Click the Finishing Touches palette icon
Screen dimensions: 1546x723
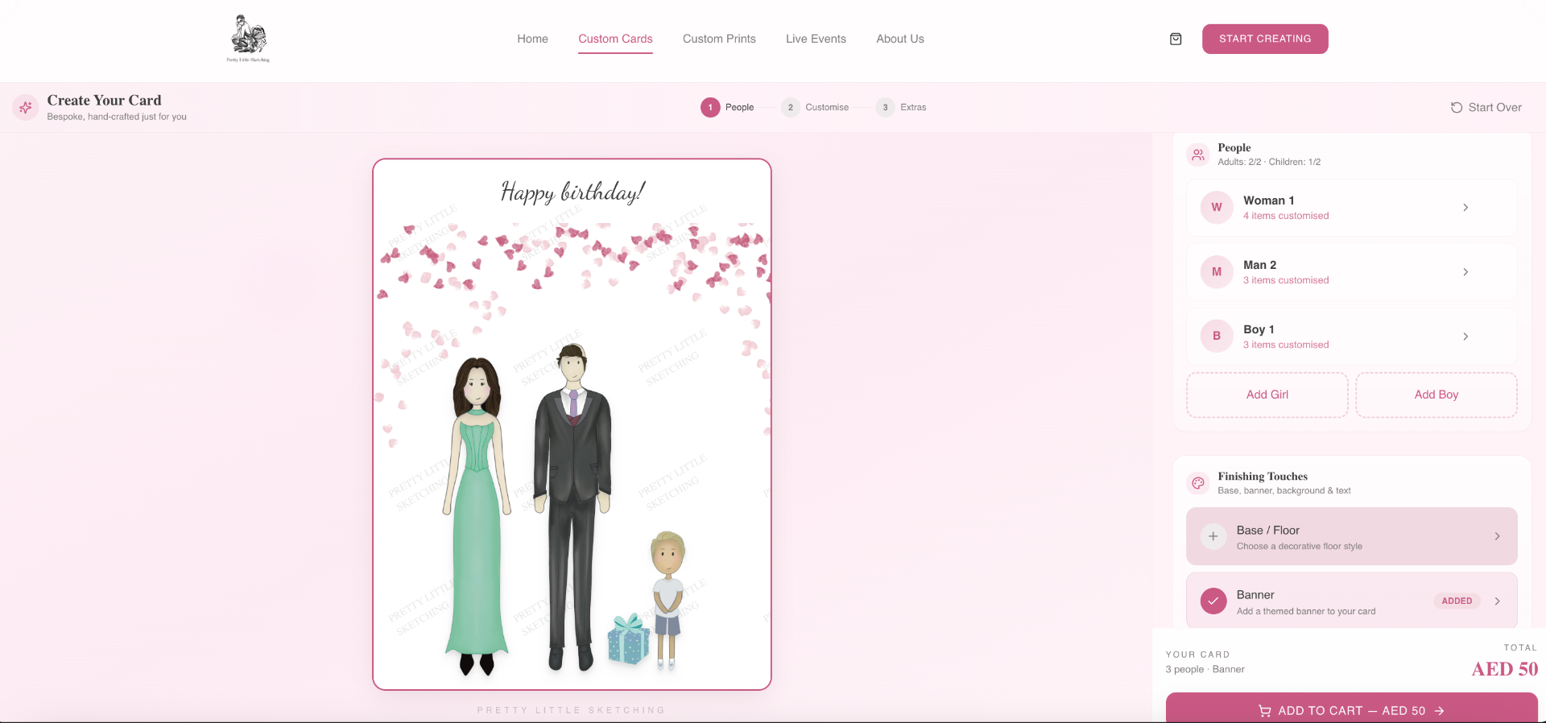(x=1198, y=483)
